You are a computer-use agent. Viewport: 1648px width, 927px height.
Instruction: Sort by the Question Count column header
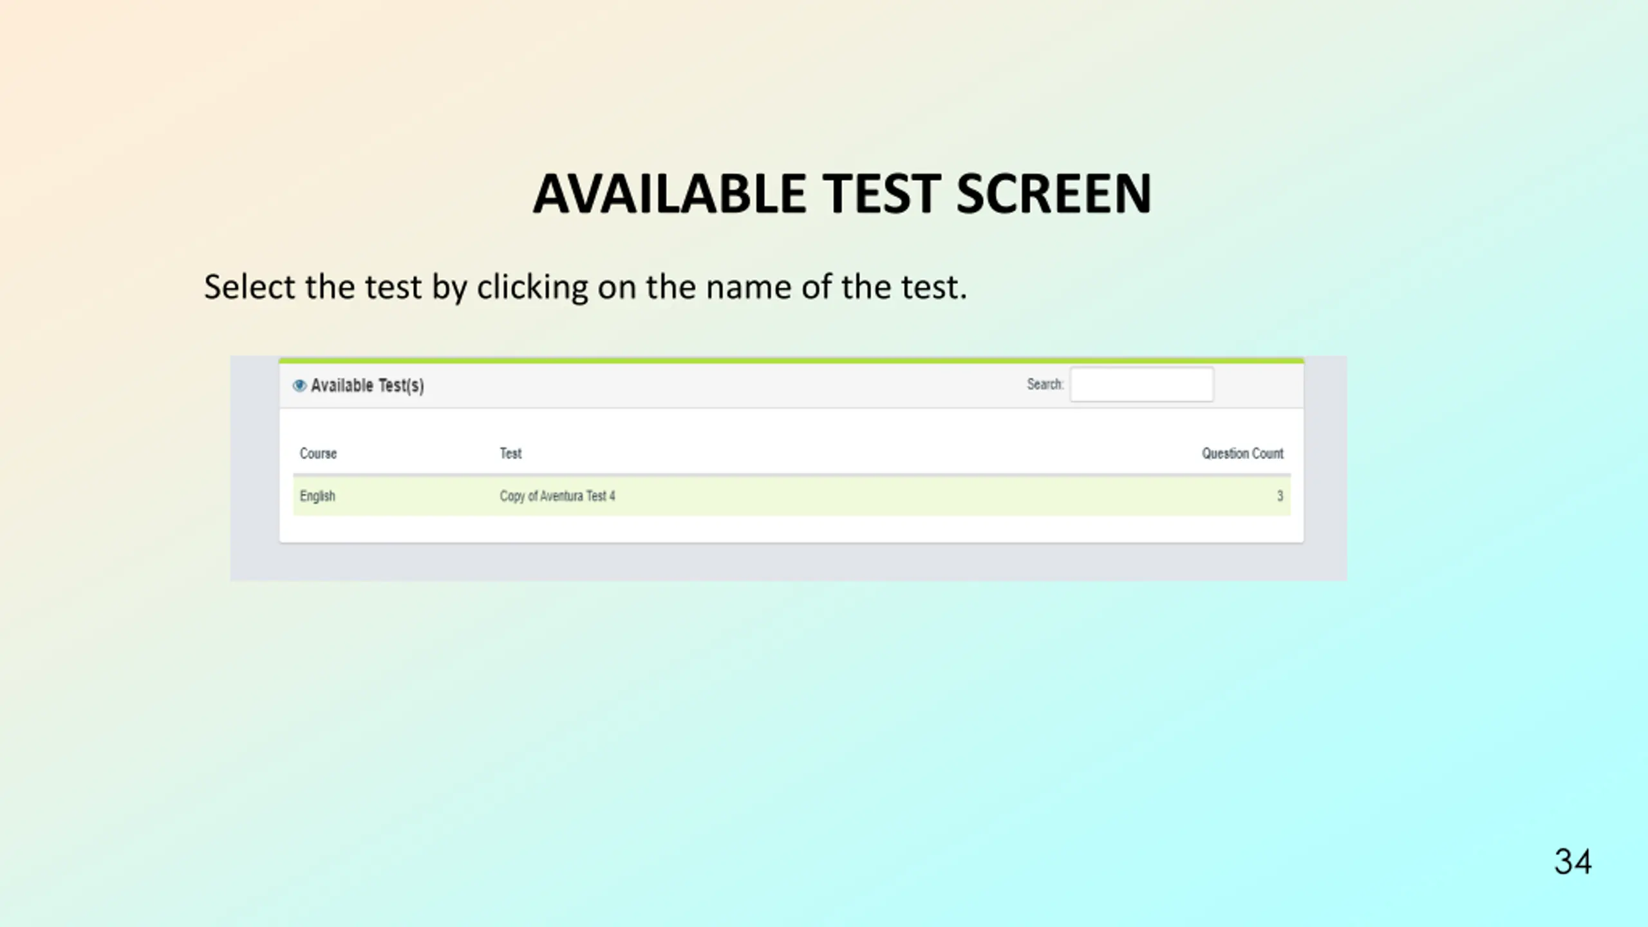[x=1242, y=453]
